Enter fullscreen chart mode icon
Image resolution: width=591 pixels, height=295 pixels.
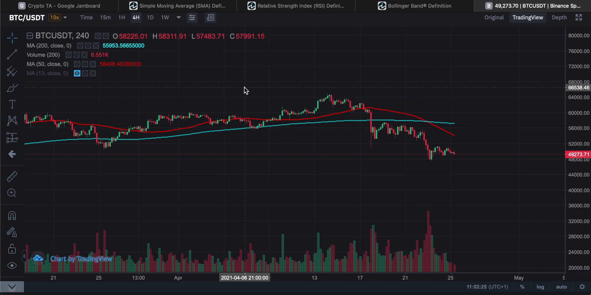(579, 18)
